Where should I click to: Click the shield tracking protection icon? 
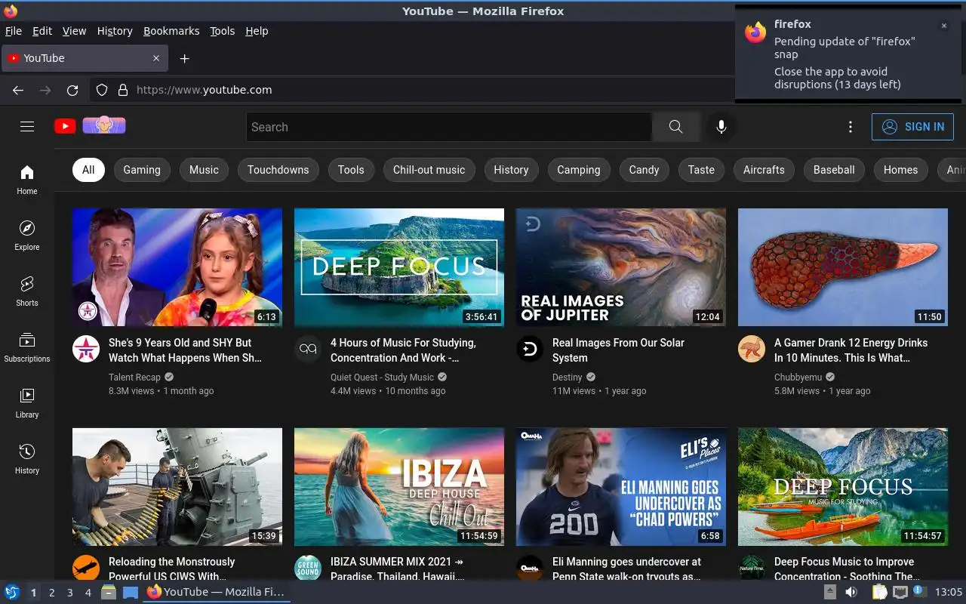pyautogui.click(x=102, y=90)
